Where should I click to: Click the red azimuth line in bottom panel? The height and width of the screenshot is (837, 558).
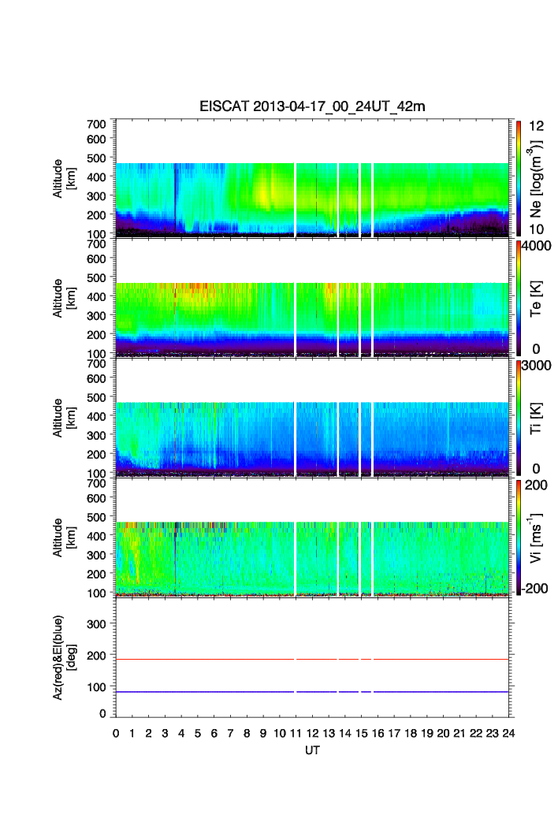(x=312, y=659)
